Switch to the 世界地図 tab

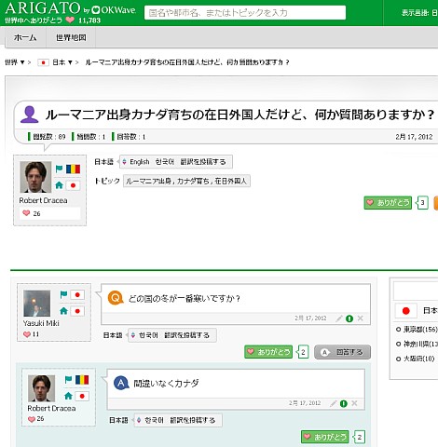coord(71,37)
